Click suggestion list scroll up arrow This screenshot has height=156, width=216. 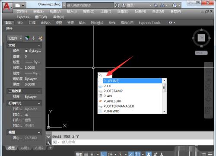[x=164, y=81]
